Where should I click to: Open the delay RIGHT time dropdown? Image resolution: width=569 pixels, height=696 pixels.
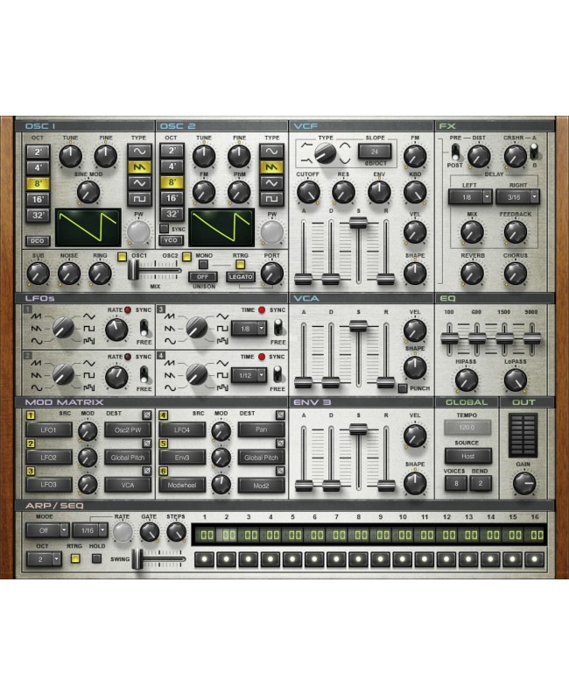tap(517, 196)
